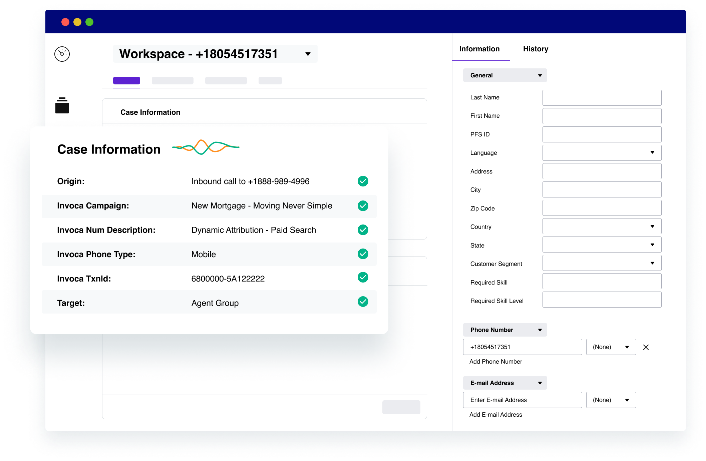Screen dimensions: 706x461
Task: Select the active purple workspace tab
Action: coord(126,80)
